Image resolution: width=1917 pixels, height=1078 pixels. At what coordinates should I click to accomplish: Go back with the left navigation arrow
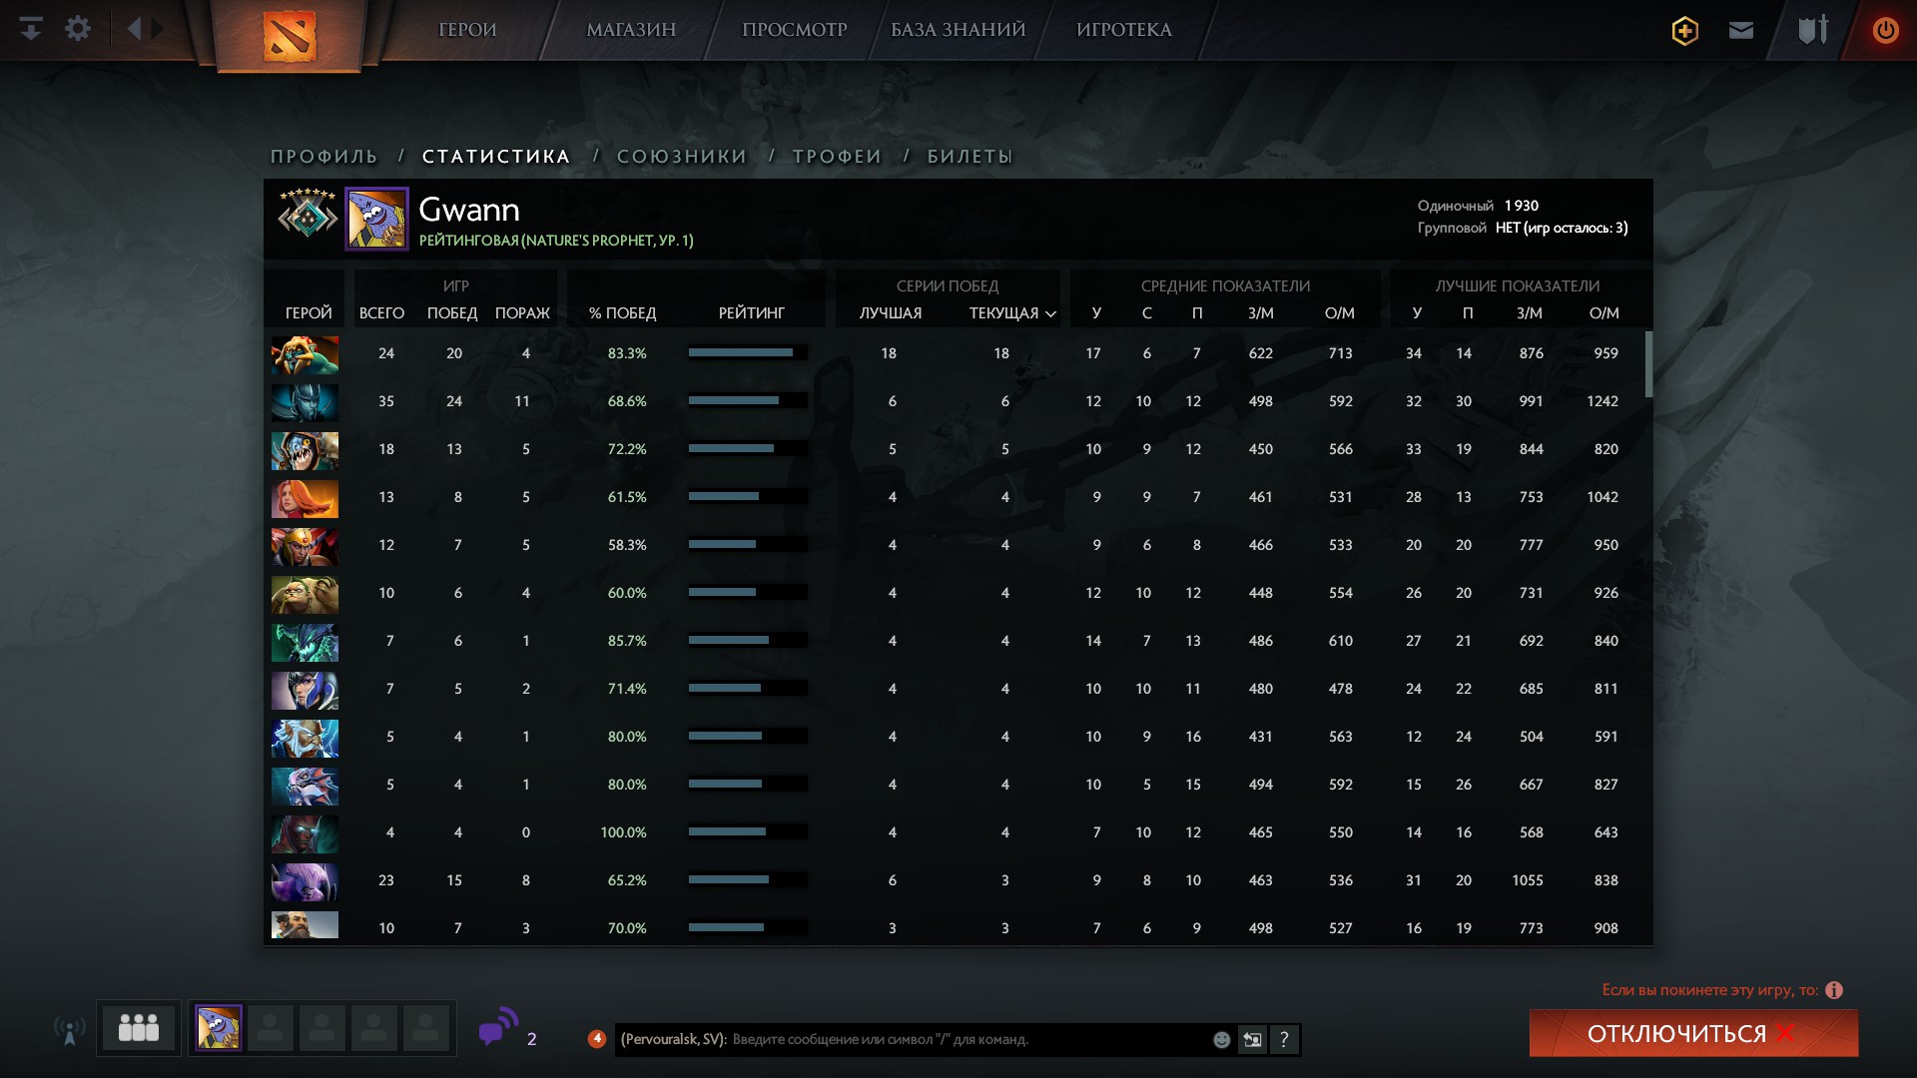coord(135,29)
